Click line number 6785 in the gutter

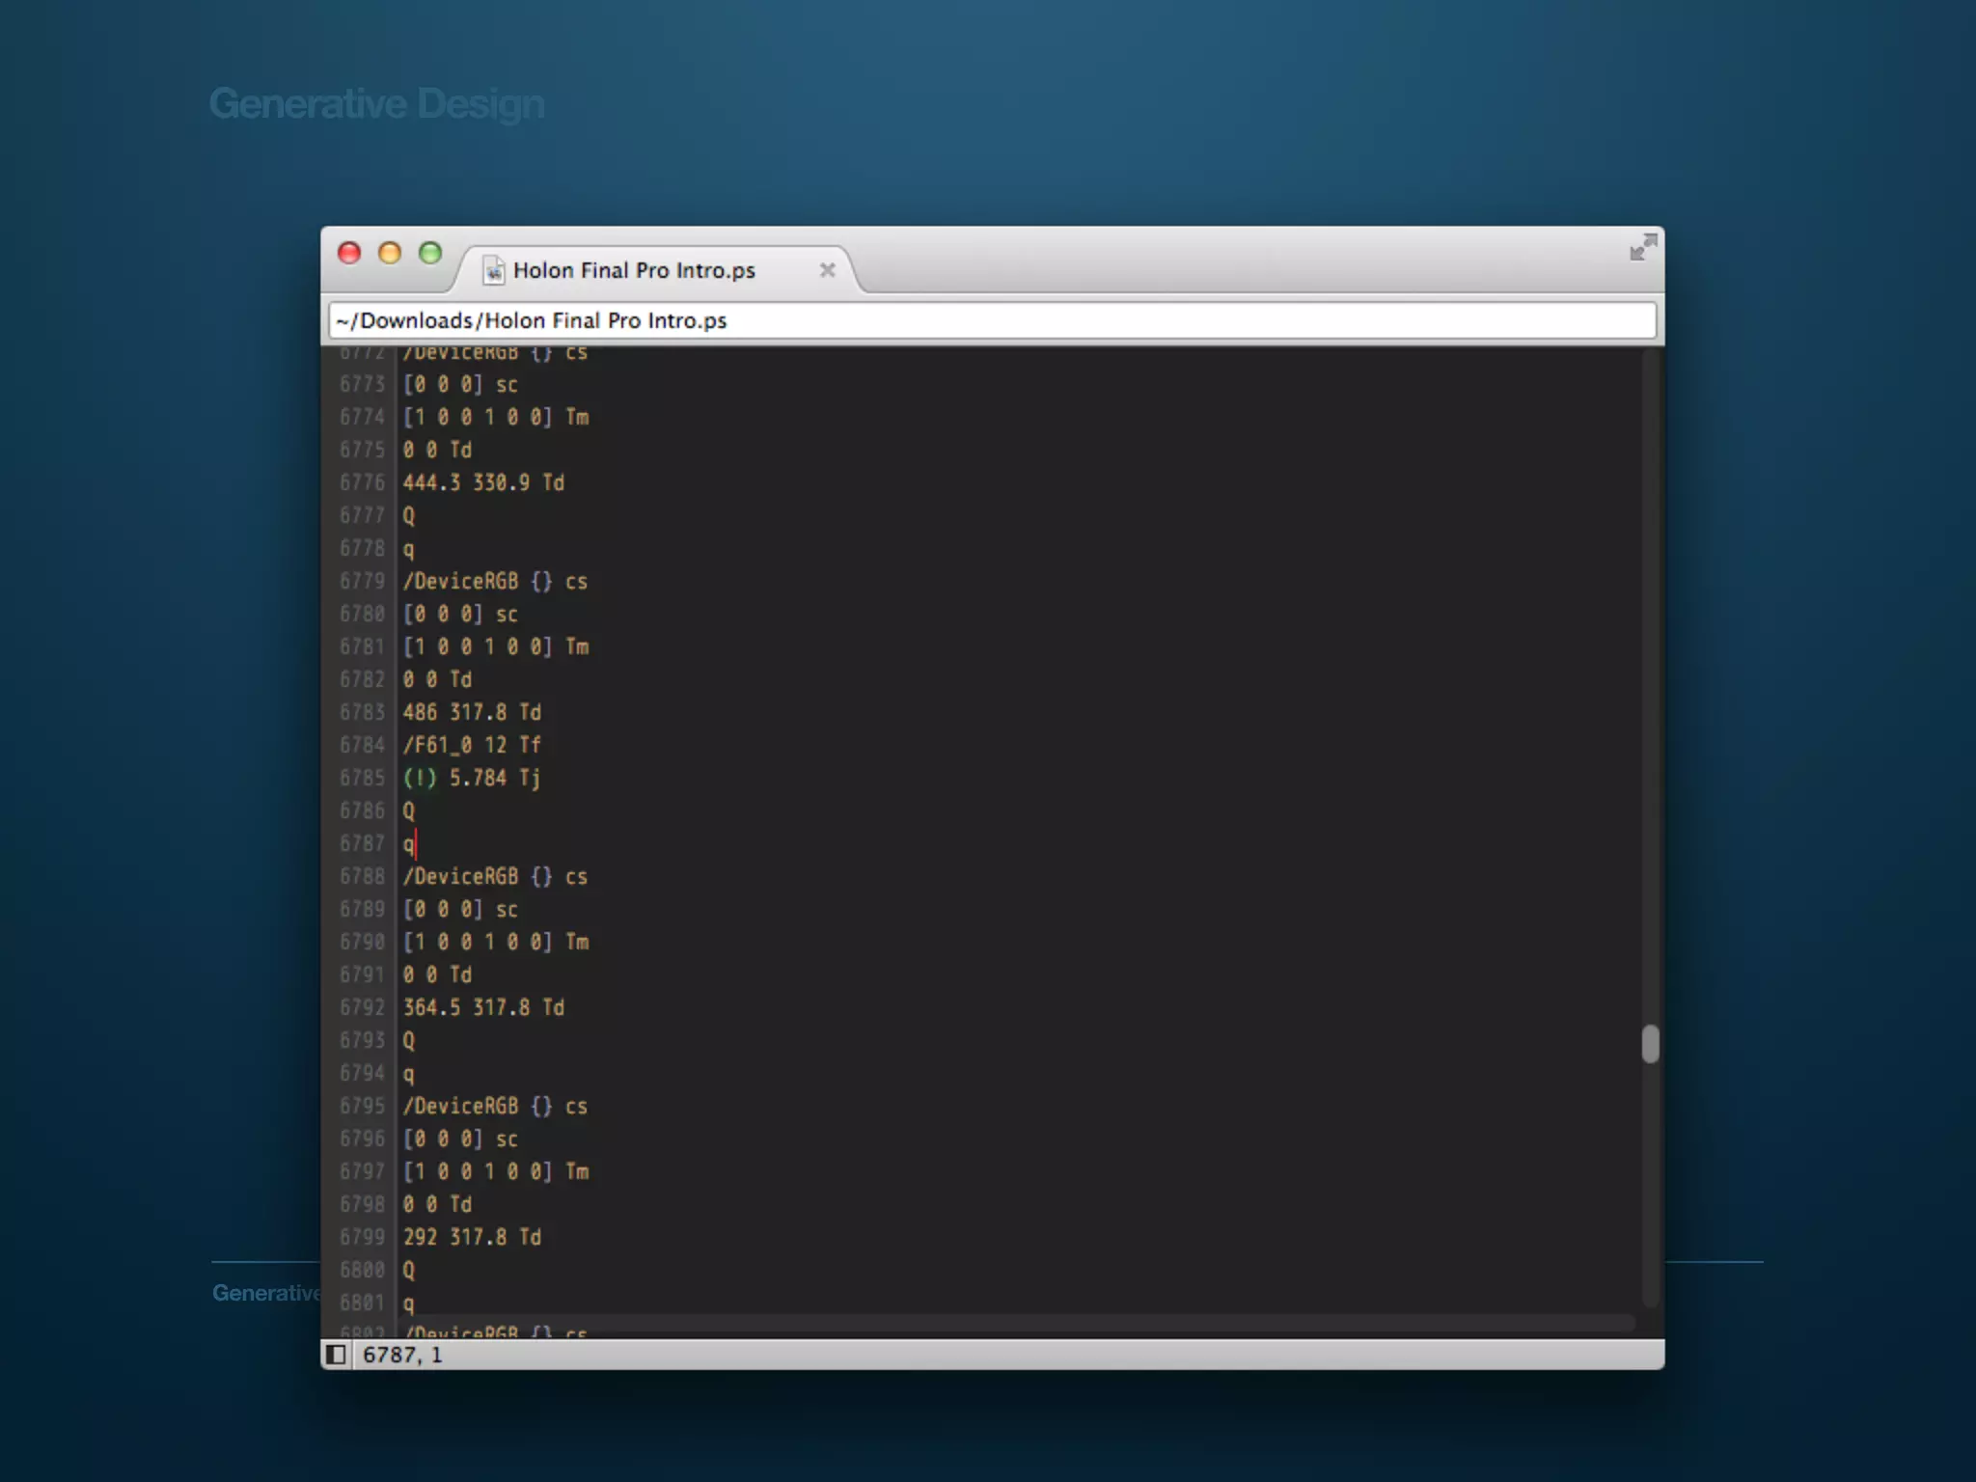(362, 778)
